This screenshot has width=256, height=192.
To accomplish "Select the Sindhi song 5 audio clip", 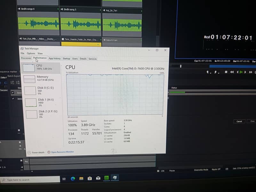I will 81,21.
